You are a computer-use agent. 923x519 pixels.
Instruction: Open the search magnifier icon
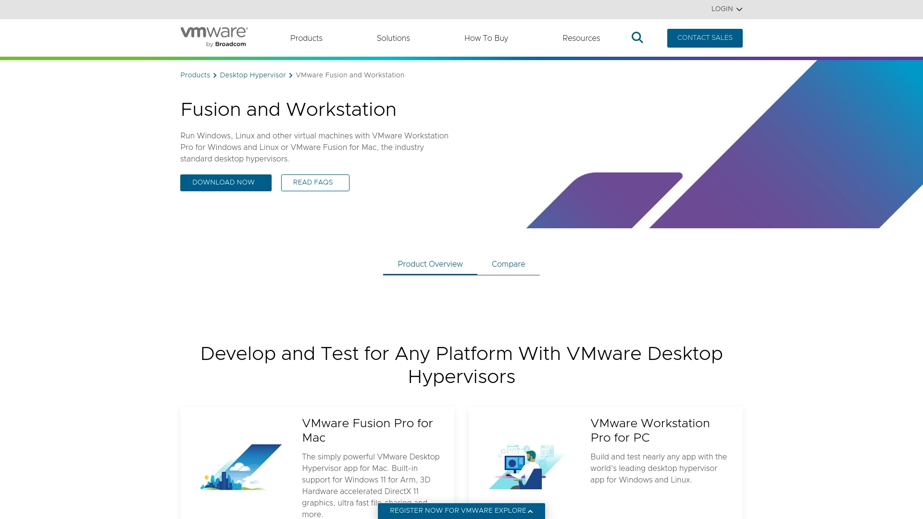pos(637,37)
